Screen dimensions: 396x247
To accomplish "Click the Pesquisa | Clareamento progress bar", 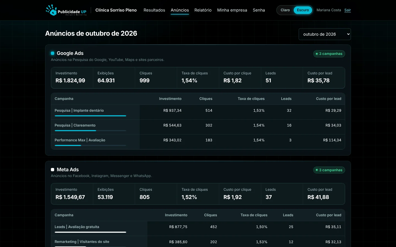I will pos(90,131).
